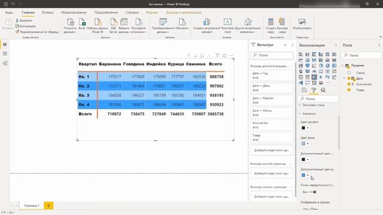Select the Matrix visual in Визуализации
383x215 pixels.
314,77
